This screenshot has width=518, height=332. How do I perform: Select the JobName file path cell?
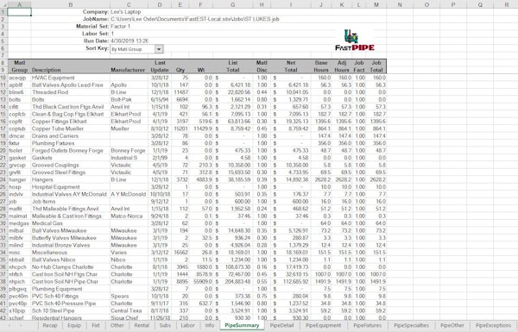195,19
